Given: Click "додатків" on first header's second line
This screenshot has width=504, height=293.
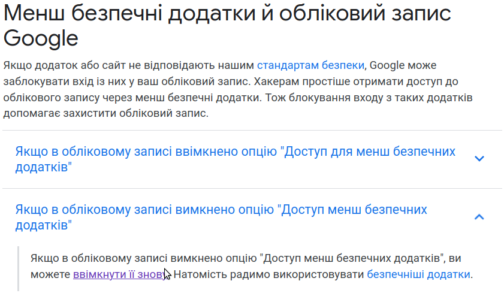Looking at the screenshot, I should pos(43,167).
